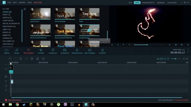Screen dimensions: 191x107
Task: Open the Windows Start menu
Action: pos(3,104)
